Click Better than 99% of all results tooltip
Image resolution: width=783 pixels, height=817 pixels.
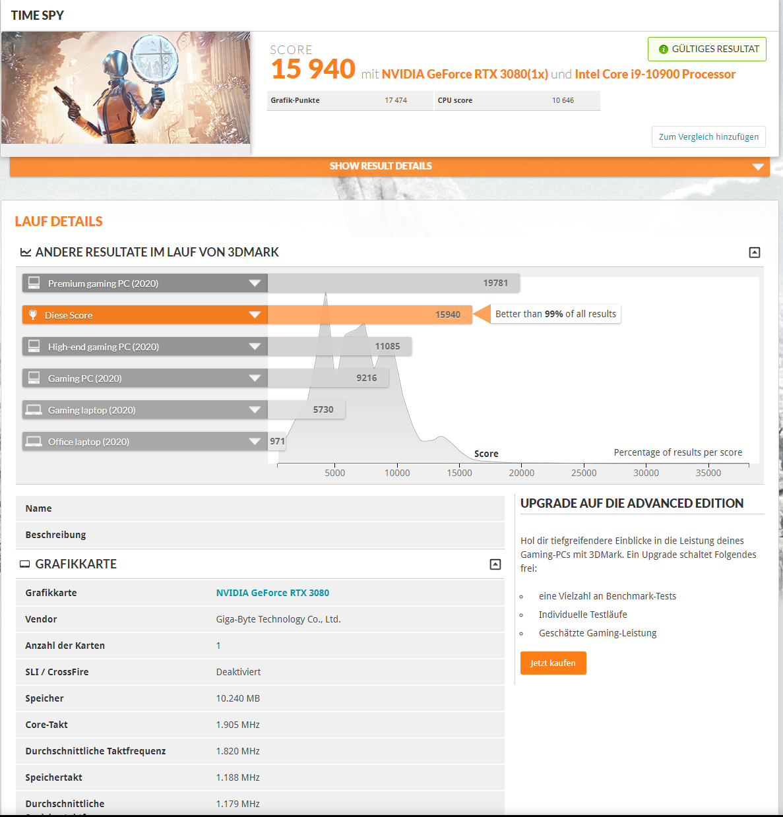(x=555, y=314)
